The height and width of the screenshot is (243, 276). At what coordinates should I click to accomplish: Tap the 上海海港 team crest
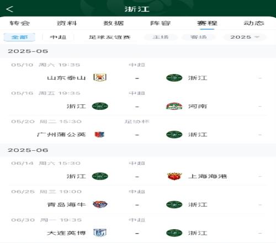pyautogui.click(x=174, y=176)
